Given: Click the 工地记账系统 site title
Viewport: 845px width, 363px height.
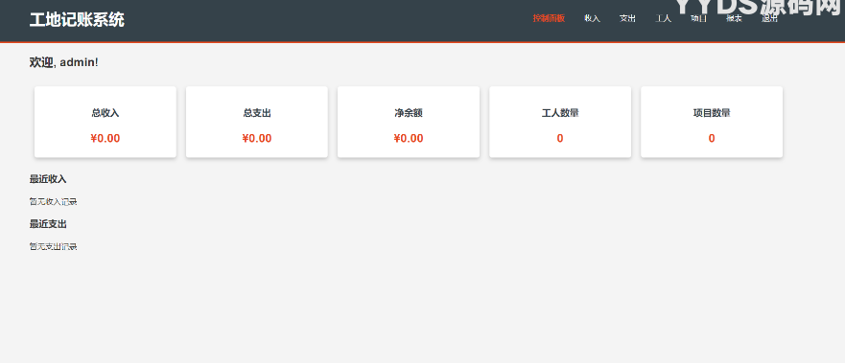Looking at the screenshot, I should click(x=77, y=20).
